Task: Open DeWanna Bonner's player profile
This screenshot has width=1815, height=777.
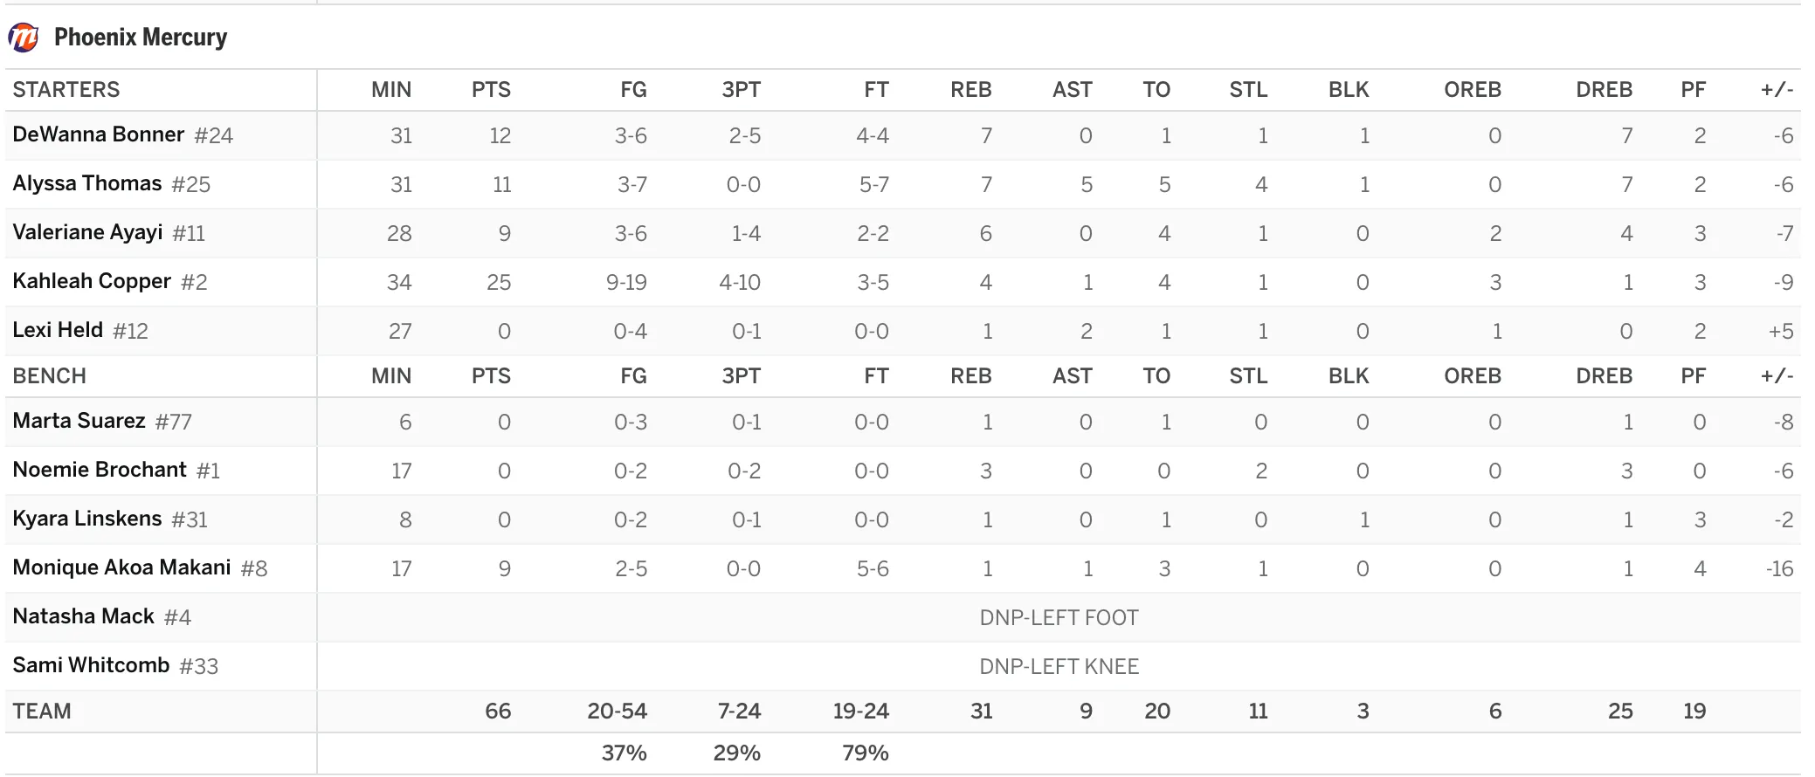Action: (x=99, y=134)
